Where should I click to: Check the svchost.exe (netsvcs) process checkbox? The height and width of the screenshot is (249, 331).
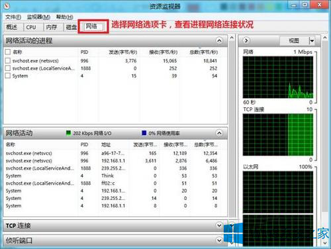coord(8,61)
